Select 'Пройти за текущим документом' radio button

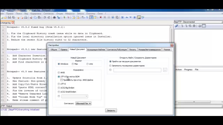tap(110, 61)
